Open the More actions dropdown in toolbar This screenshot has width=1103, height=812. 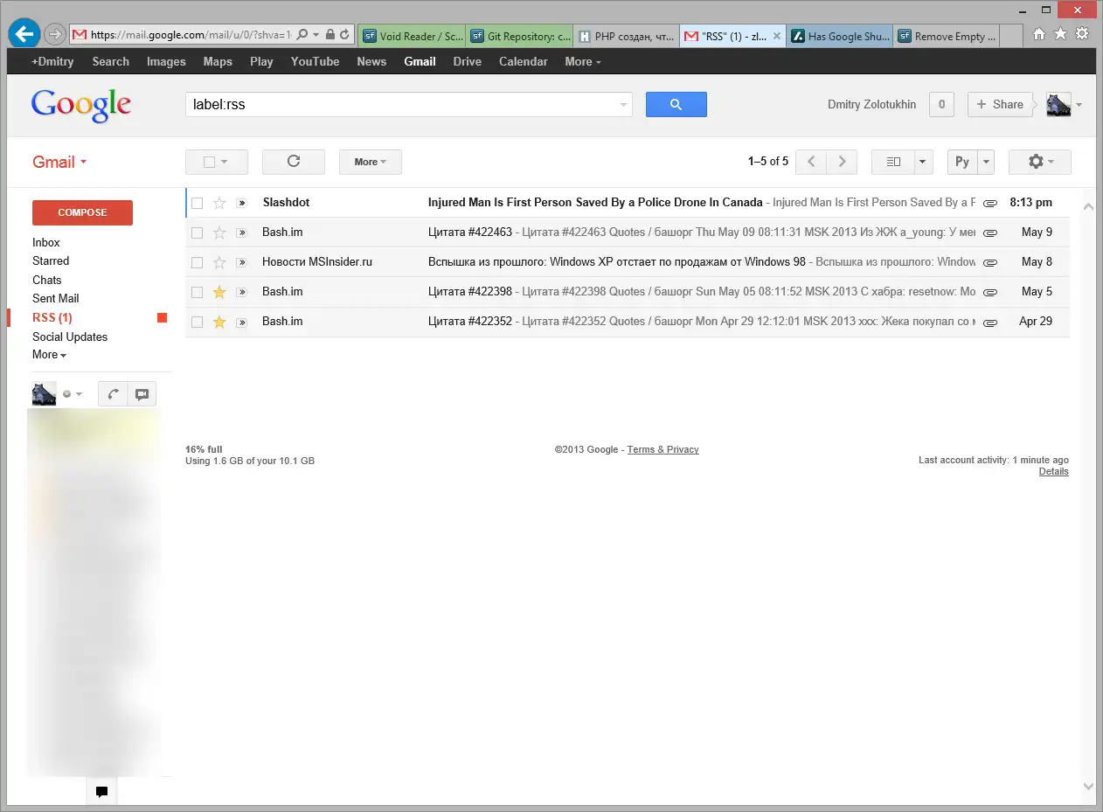[x=371, y=162]
